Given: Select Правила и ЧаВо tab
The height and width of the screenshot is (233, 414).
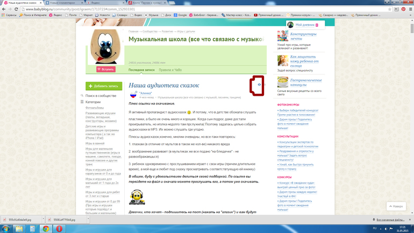Looking at the screenshot, I should point(170,70).
